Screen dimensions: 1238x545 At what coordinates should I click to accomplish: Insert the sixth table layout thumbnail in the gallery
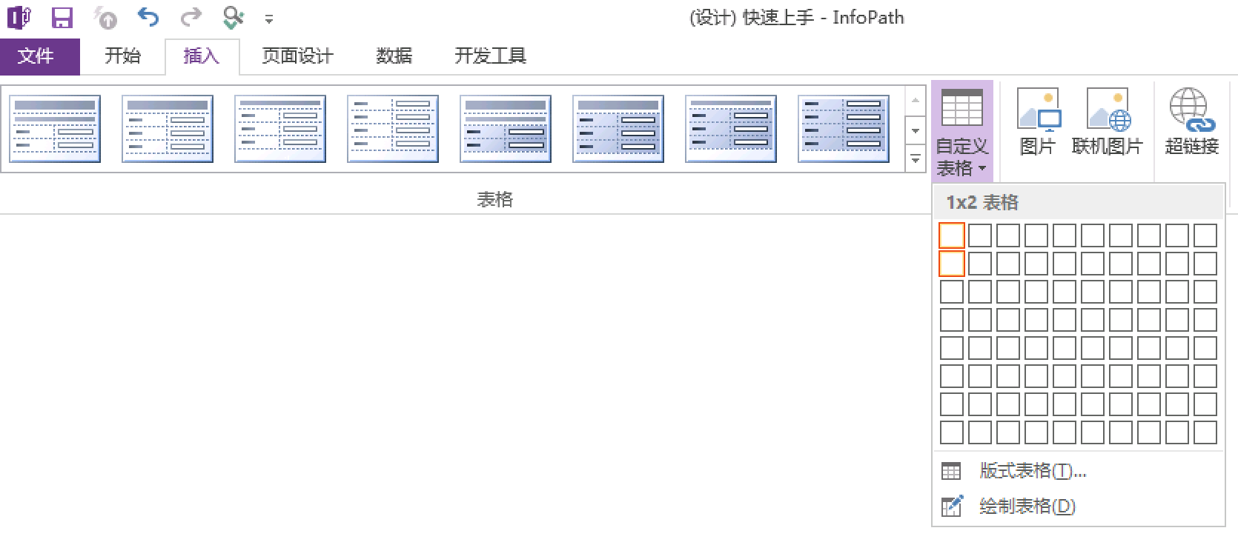point(618,129)
